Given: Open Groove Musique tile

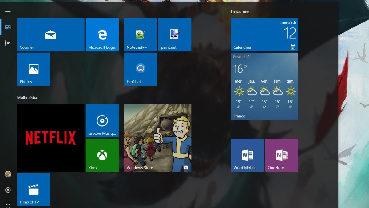Looking at the screenshot, I should pos(102,121).
